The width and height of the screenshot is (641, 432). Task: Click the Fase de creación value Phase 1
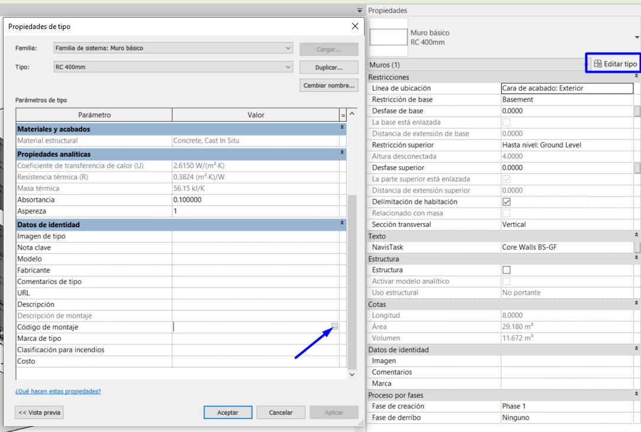pyautogui.click(x=567, y=406)
